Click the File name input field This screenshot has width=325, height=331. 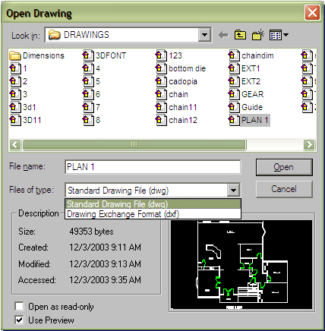click(153, 167)
